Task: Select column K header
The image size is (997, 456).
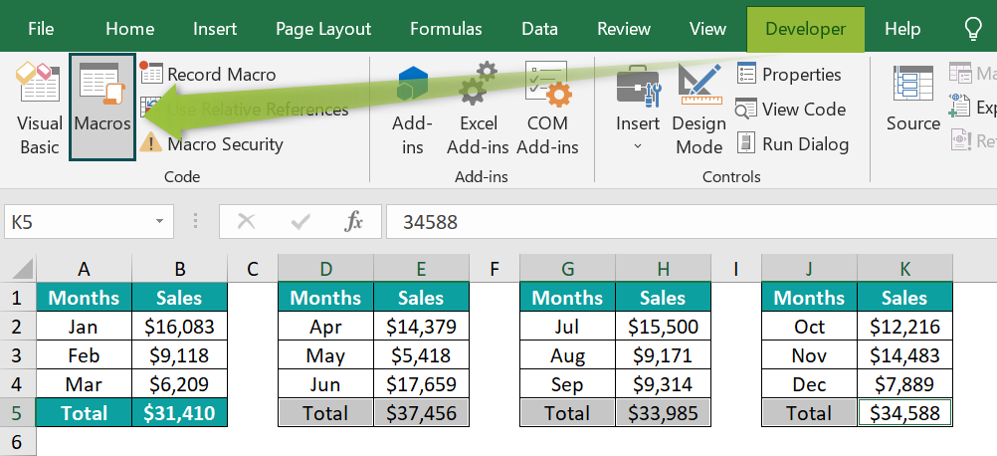Action: coord(904,269)
